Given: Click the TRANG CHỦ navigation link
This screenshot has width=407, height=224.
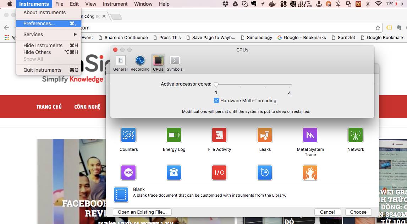Looking at the screenshot, I should click(49, 107).
